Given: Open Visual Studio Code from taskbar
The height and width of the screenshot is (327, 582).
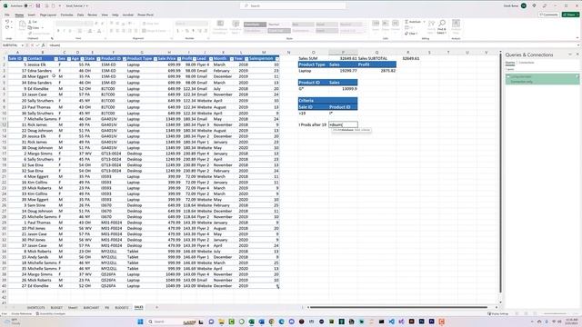Looking at the screenshot, I should point(392,322).
